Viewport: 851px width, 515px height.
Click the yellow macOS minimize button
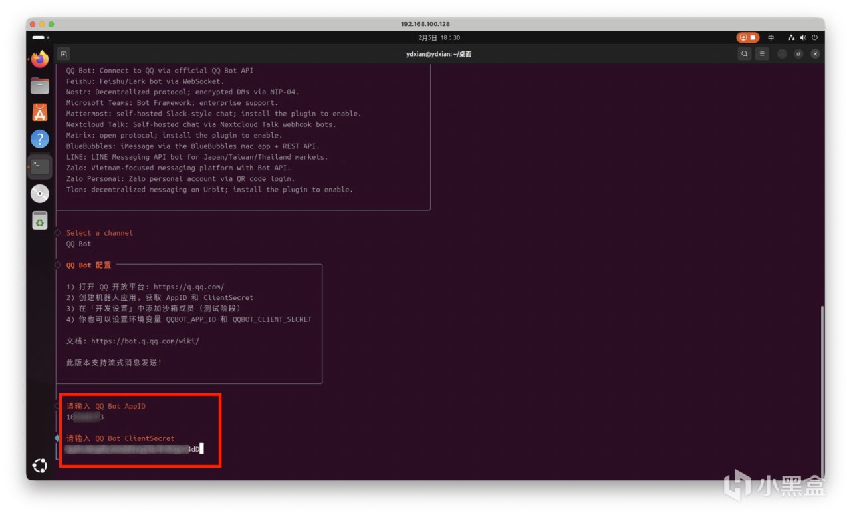(x=43, y=24)
